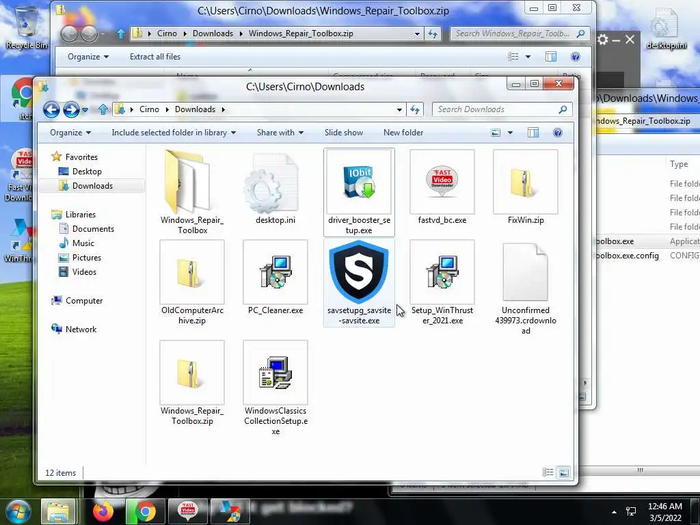Expand address bar history dropdown in Downloads
This screenshot has height=525, width=700.
point(399,109)
